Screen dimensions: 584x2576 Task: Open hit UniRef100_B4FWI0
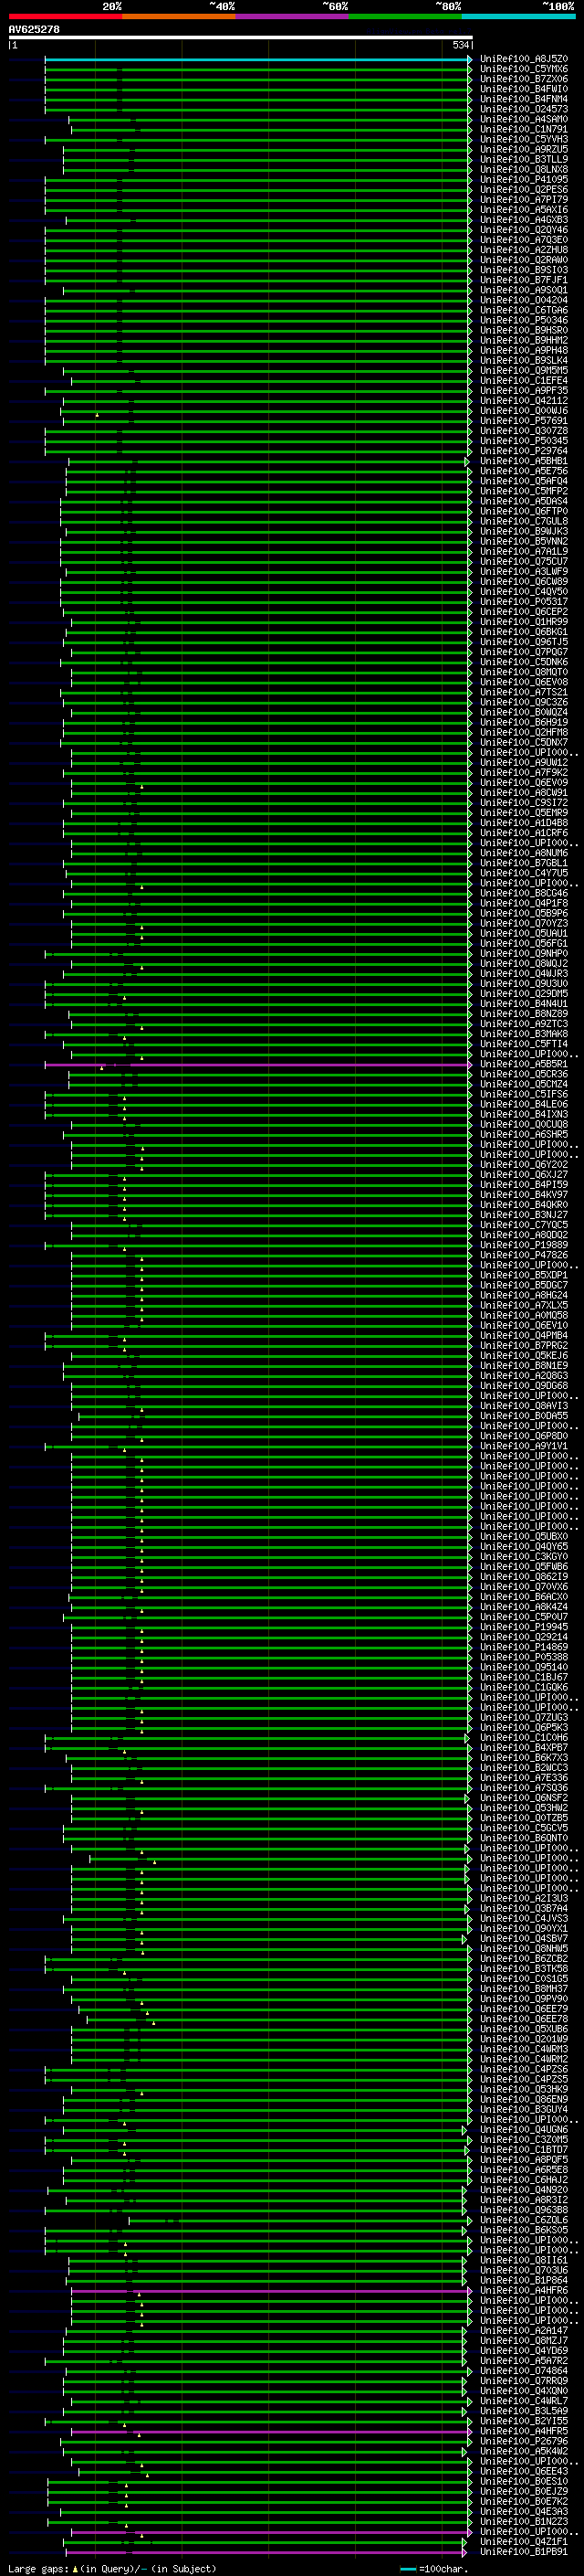524,89
